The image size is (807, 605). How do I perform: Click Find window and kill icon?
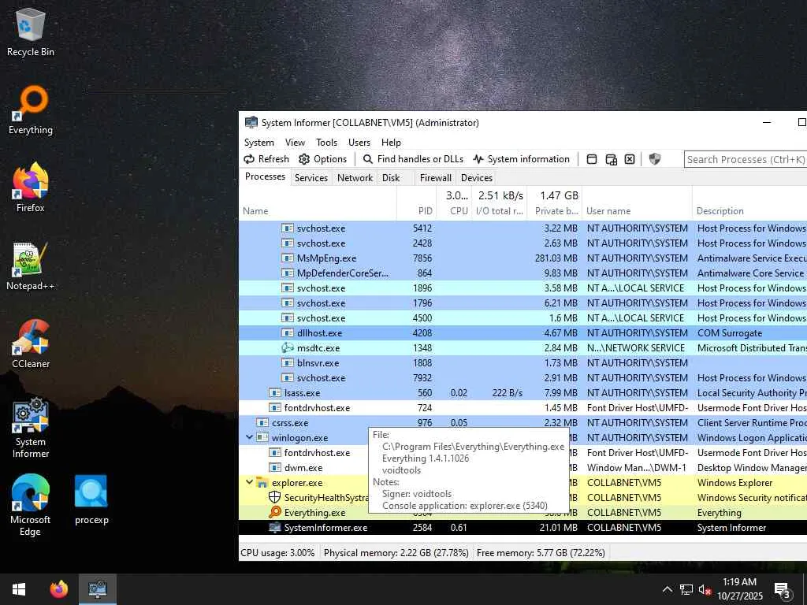pos(630,159)
